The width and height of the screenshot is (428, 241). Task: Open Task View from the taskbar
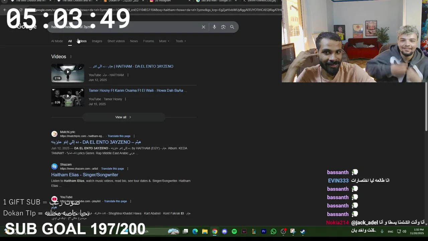(x=186, y=231)
